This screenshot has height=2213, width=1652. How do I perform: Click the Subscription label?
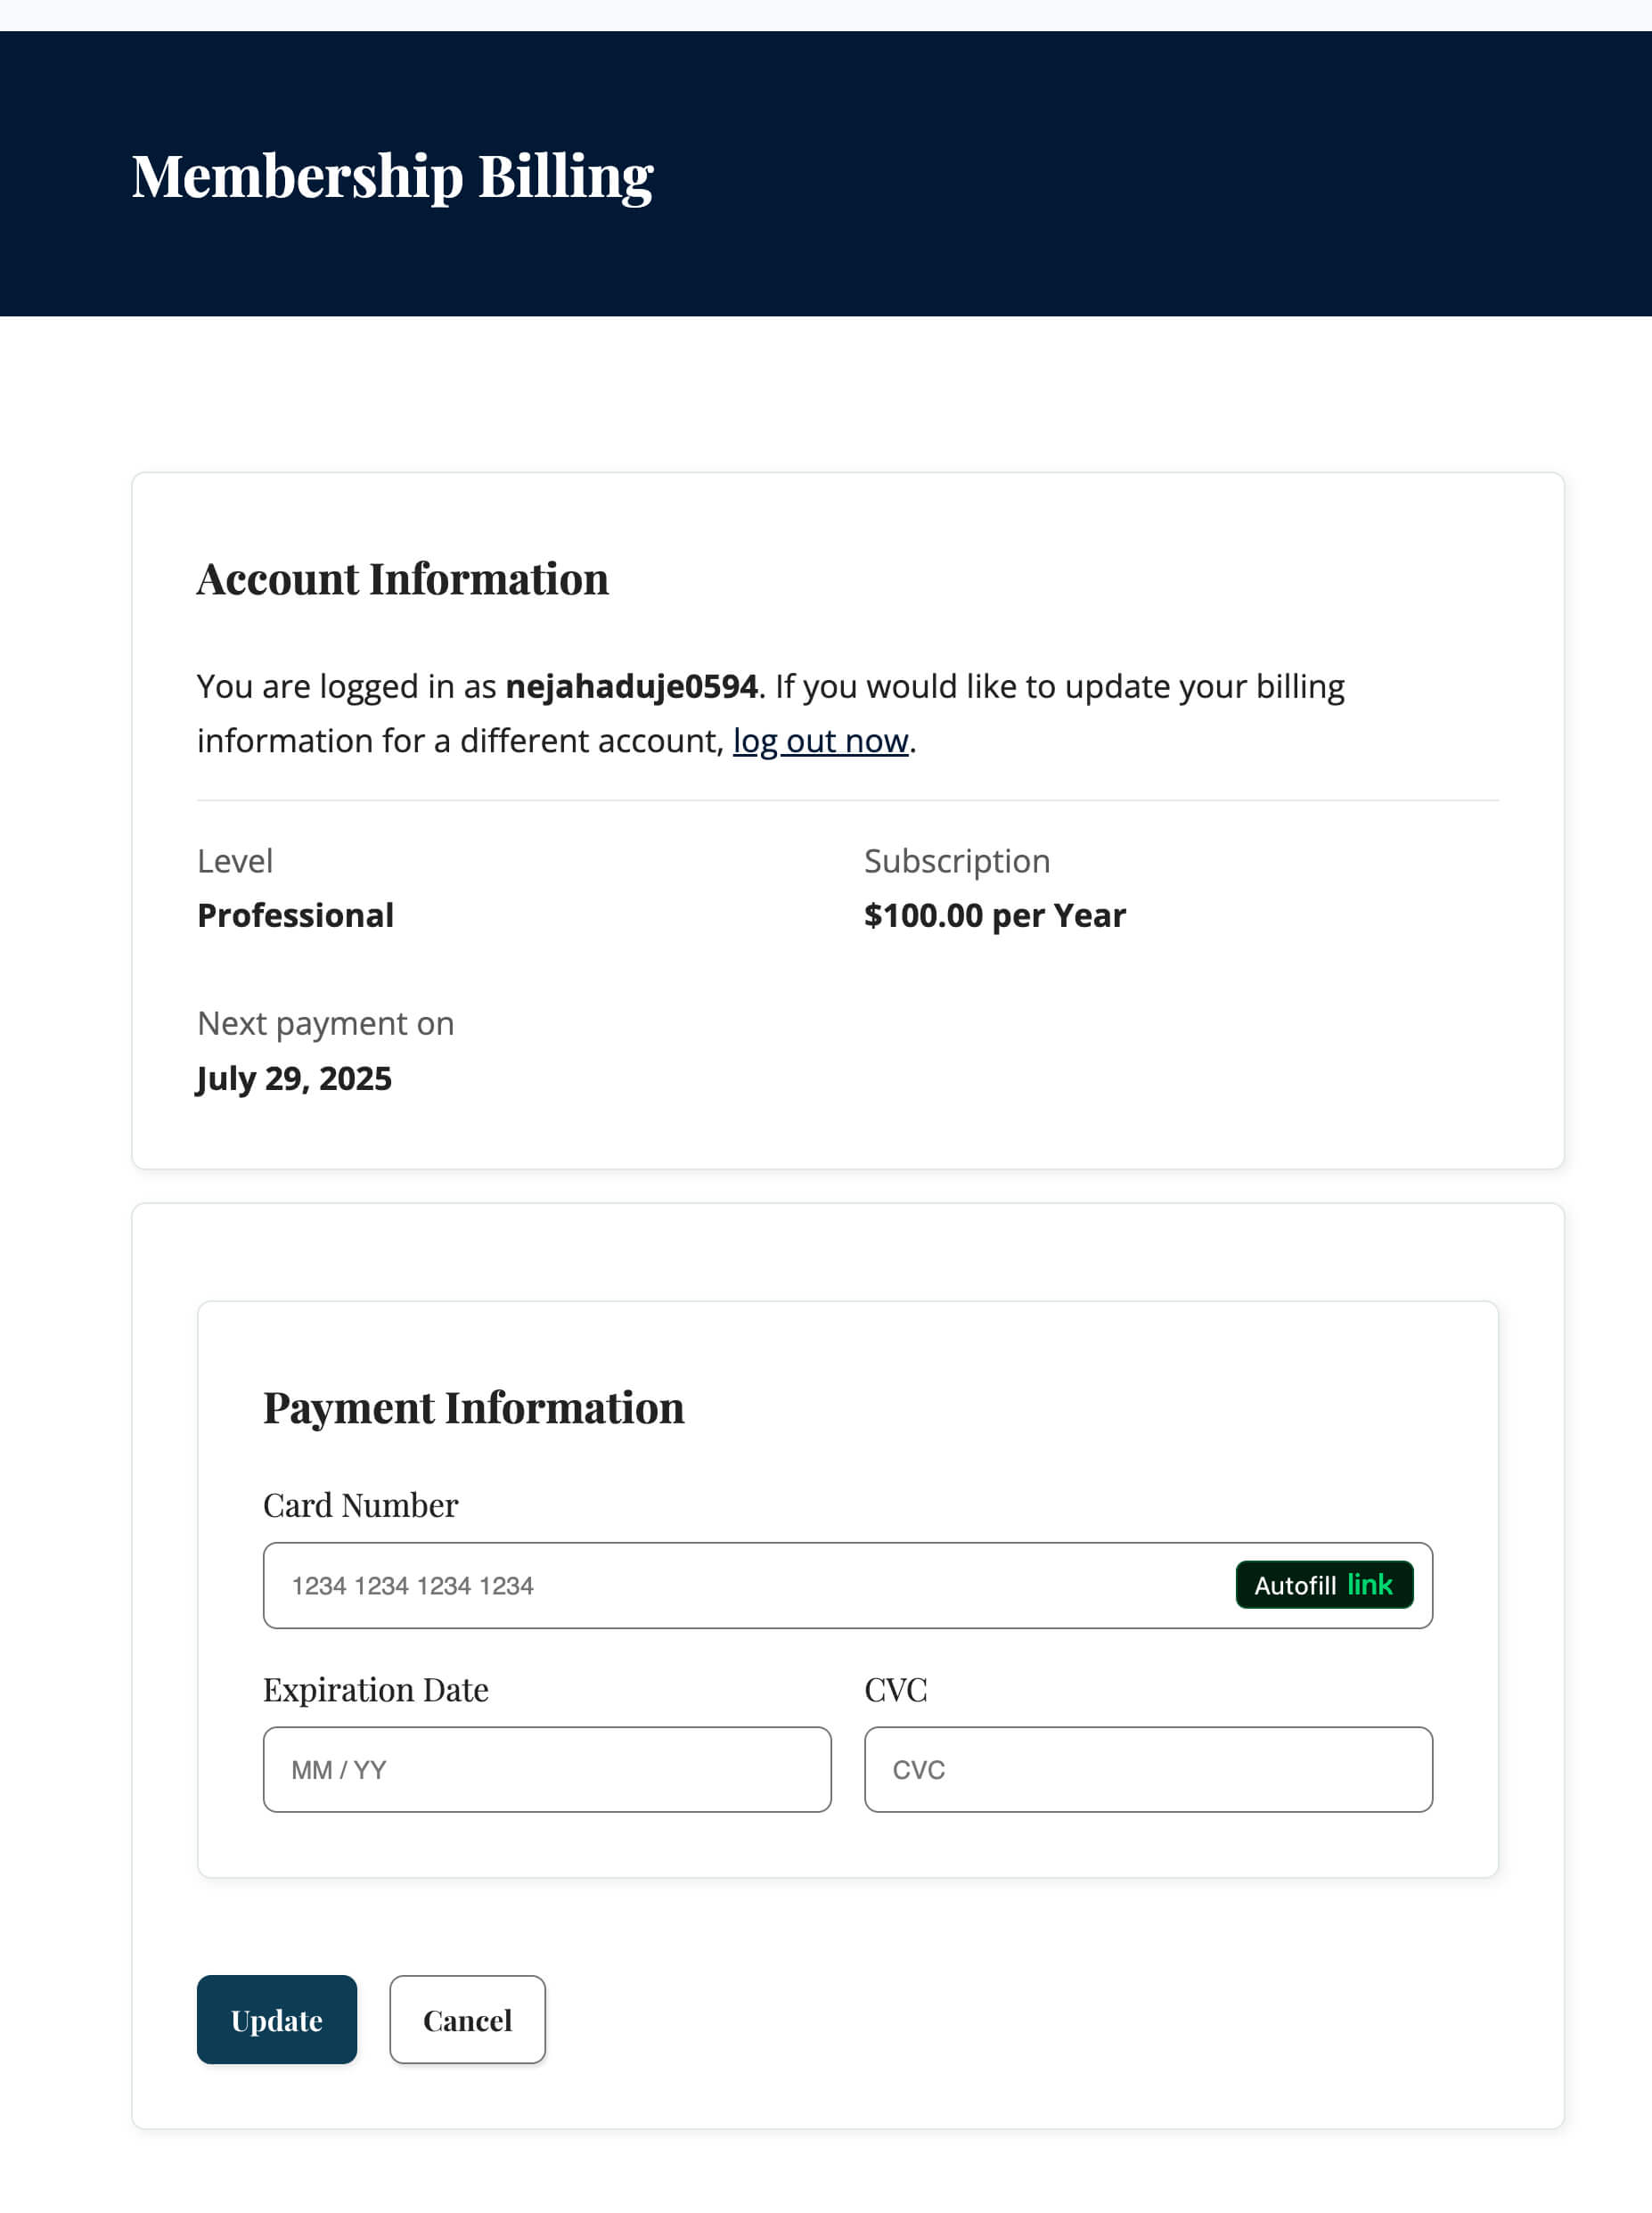957,860
